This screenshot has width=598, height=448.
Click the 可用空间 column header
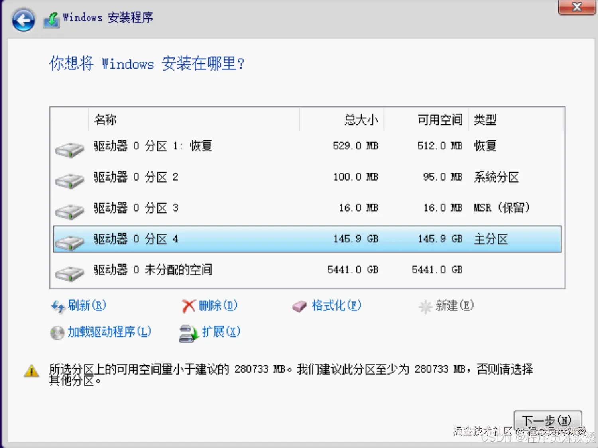[x=426, y=120]
